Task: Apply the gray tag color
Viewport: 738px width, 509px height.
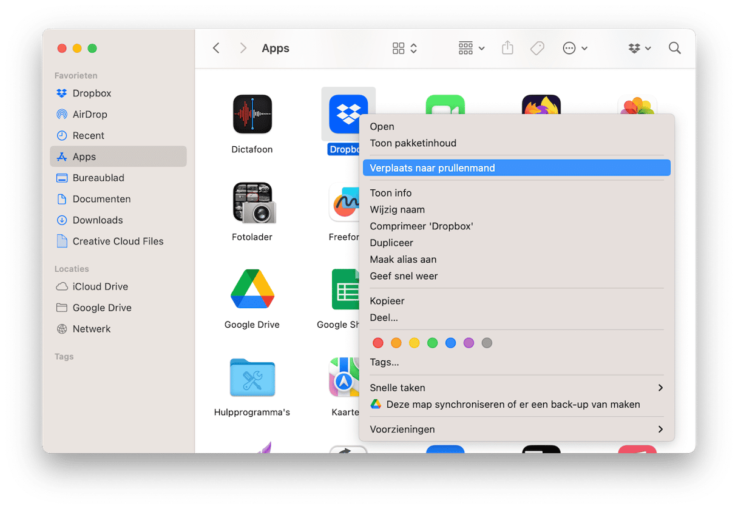Action: point(487,343)
